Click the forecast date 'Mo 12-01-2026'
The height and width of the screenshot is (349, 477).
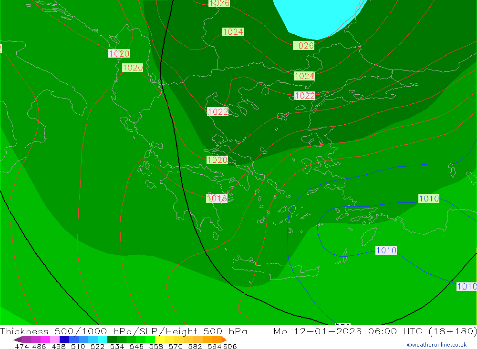pyautogui.click(x=318, y=331)
